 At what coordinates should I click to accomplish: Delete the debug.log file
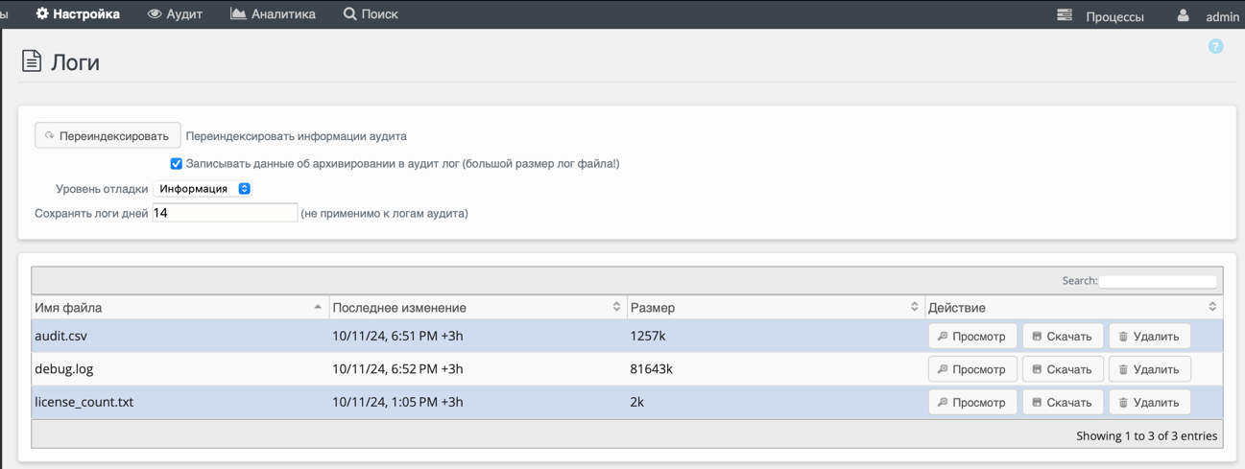coord(1149,369)
